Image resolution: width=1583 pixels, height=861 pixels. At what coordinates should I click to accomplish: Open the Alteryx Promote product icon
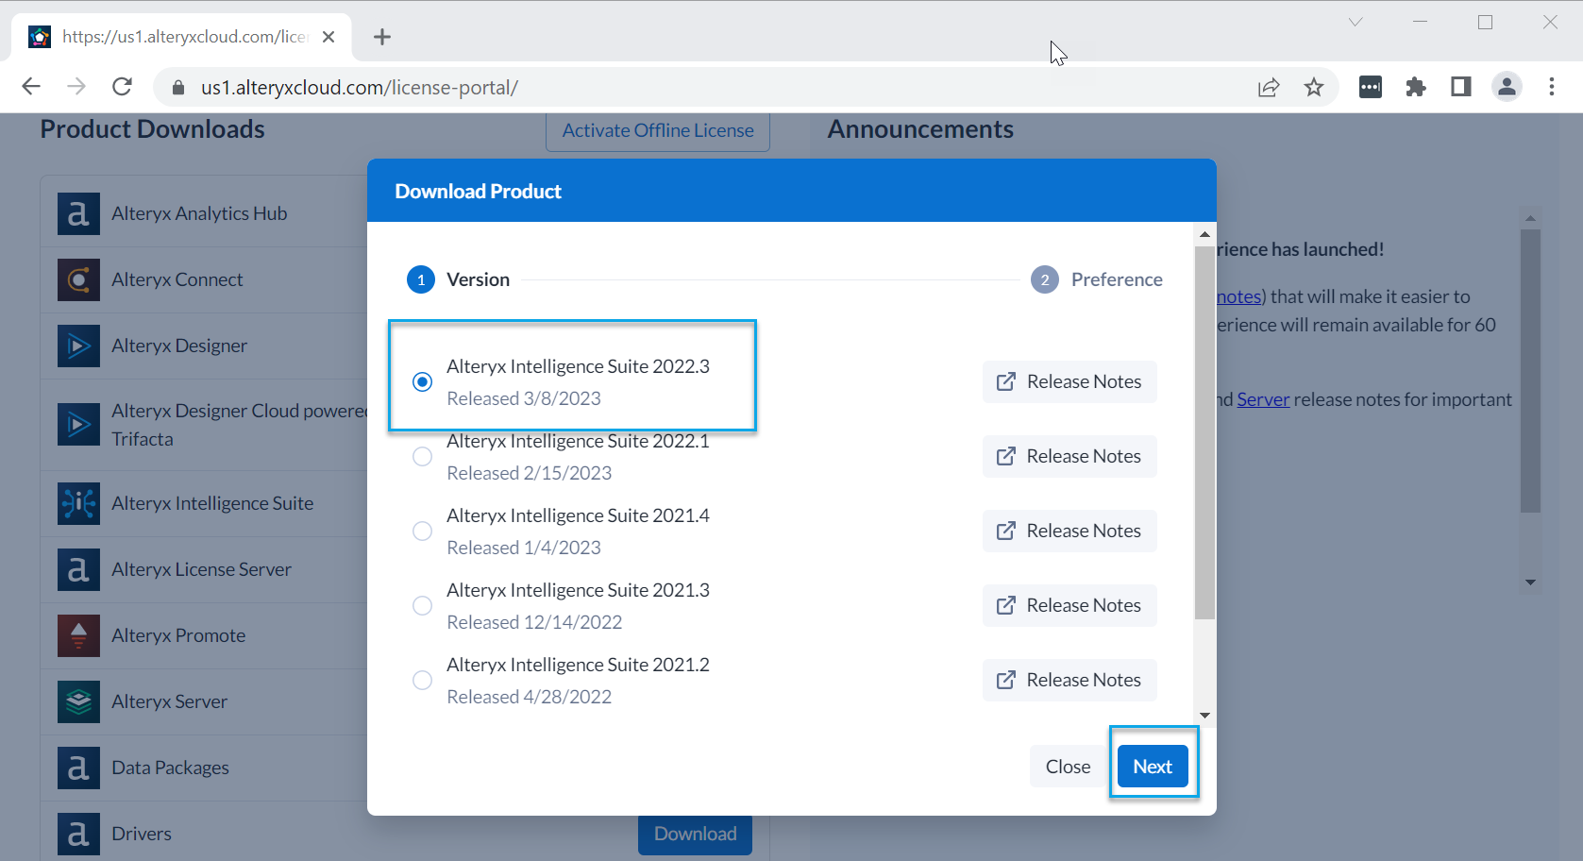78,635
